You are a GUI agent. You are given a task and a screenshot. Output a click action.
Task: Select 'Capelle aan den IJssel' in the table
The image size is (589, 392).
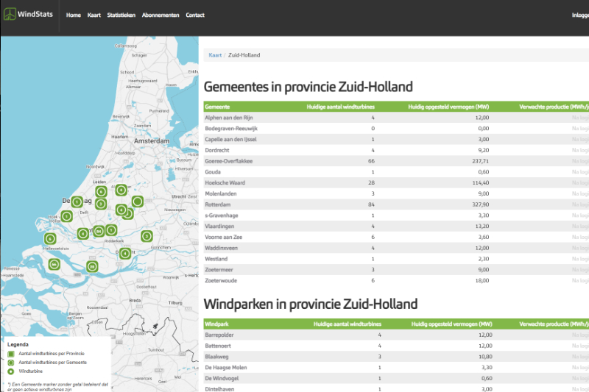pyautogui.click(x=230, y=140)
